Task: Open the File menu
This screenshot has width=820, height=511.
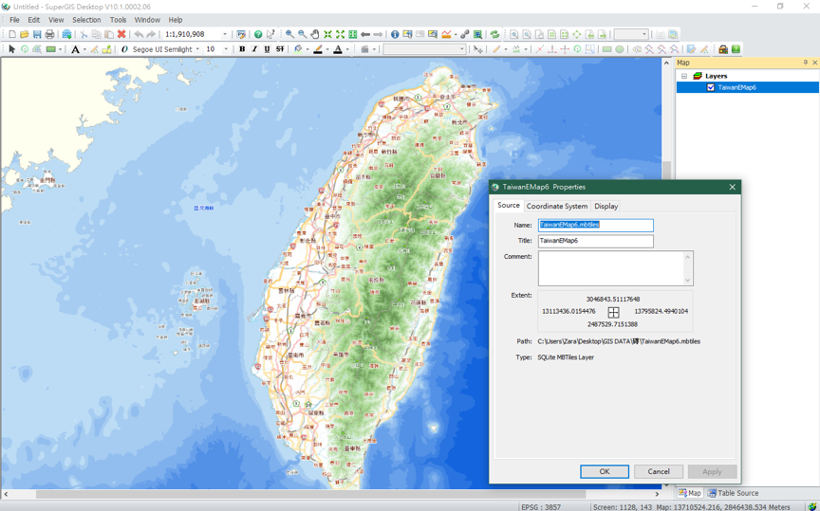Action: (x=14, y=20)
